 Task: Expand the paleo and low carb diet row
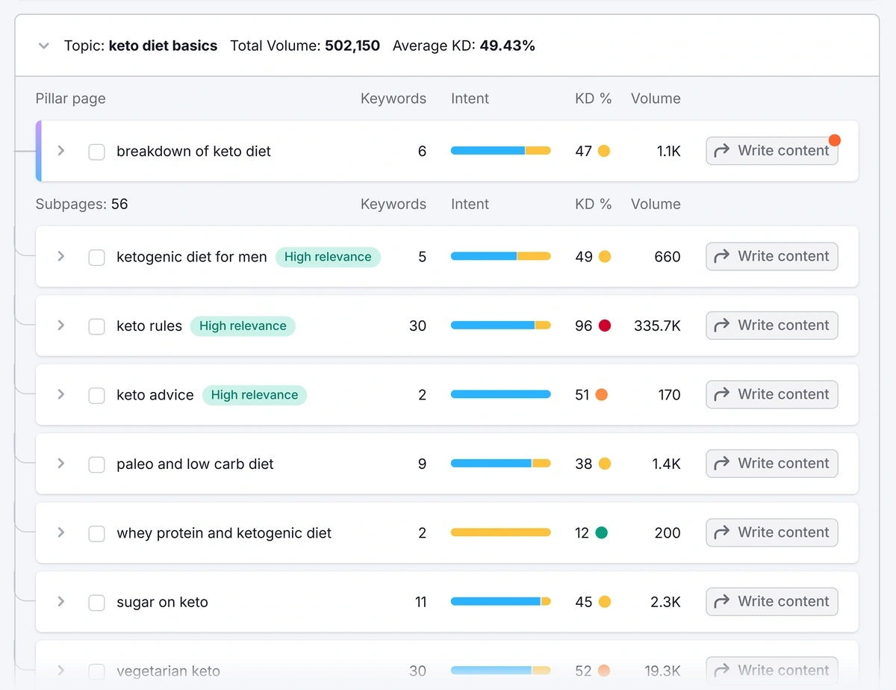(61, 463)
